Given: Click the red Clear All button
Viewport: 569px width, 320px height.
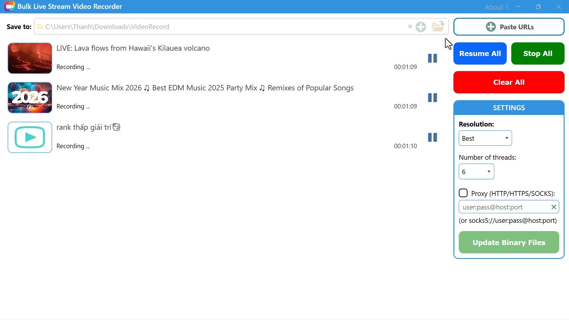Looking at the screenshot, I should 509,82.
